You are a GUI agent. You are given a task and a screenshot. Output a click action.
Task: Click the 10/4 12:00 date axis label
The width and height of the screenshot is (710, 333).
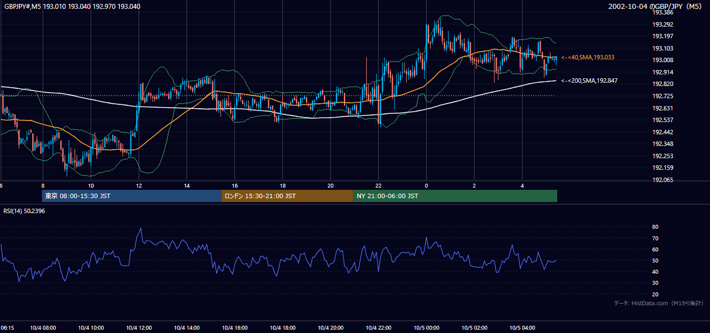[x=139, y=328]
